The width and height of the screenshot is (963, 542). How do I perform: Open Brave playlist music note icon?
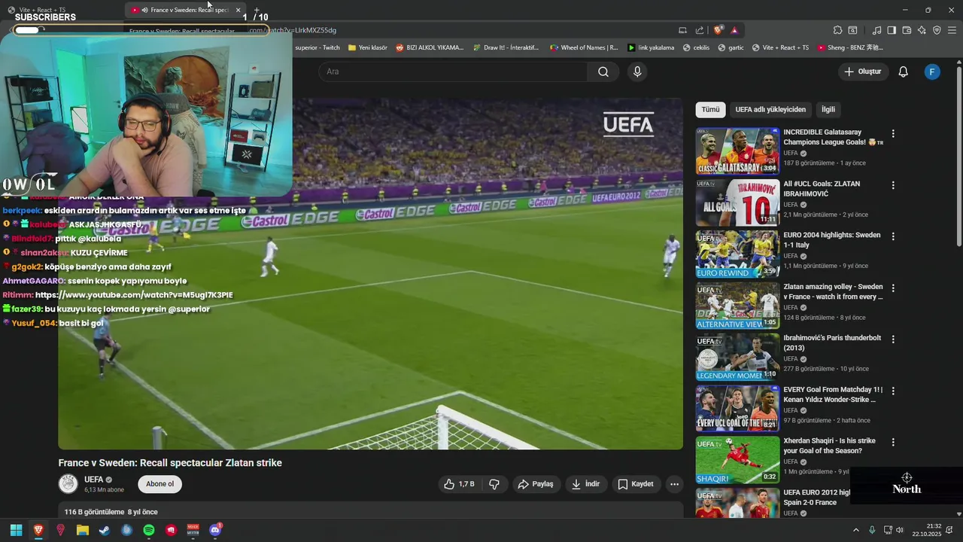(x=876, y=30)
